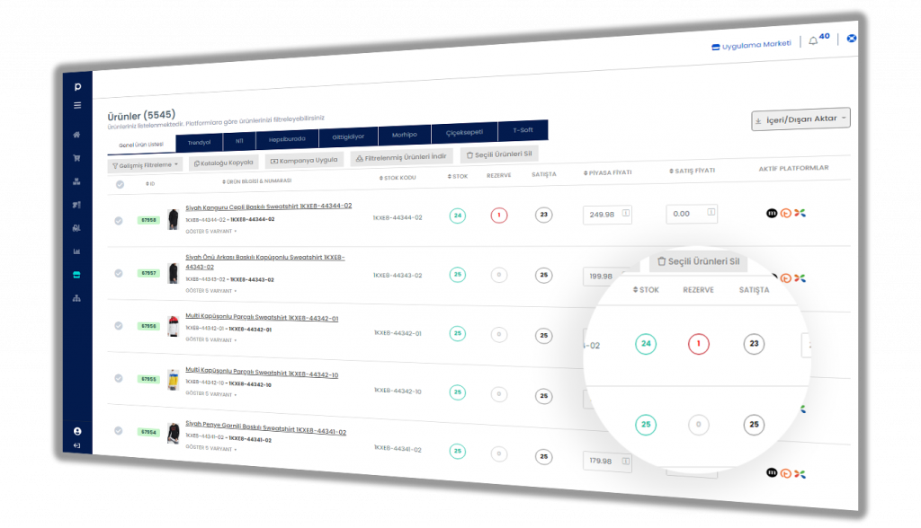The width and height of the screenshot is (921, 528).
Task: Open the home icon in the sidebar
Action: click(77, 135)
